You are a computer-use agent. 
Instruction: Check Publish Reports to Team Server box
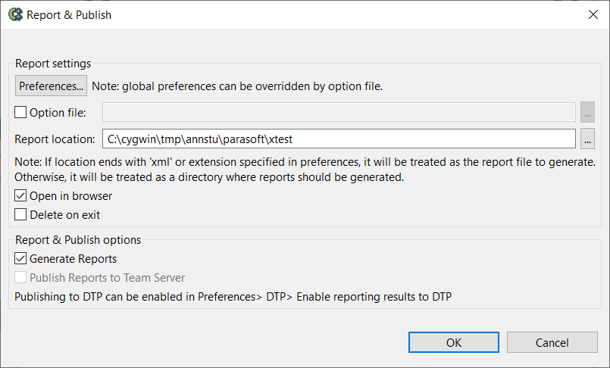coord(20,277)
